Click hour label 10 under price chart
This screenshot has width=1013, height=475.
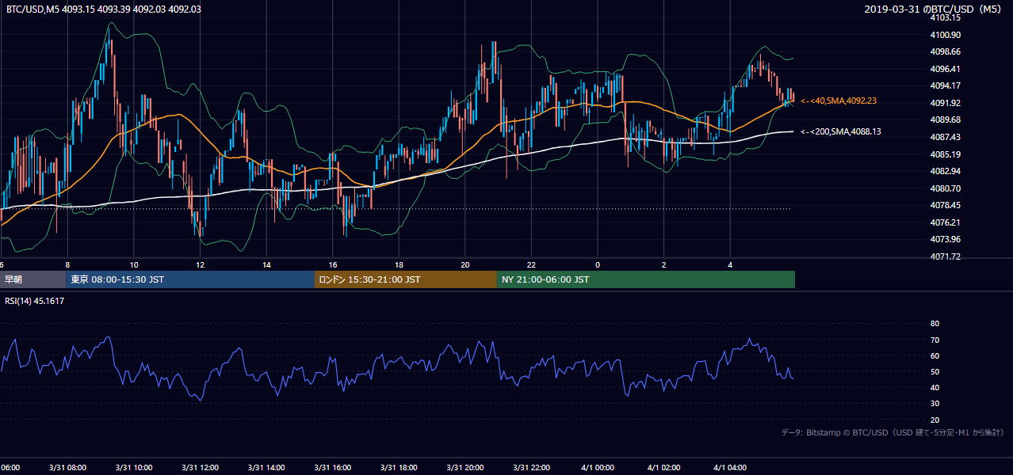[x=134, y=264]
